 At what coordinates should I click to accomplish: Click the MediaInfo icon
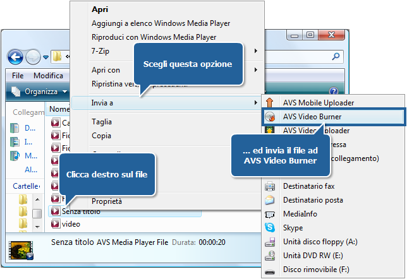point(270,214)
